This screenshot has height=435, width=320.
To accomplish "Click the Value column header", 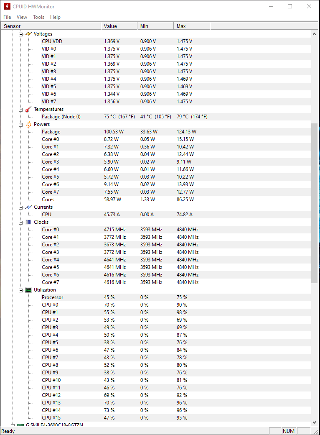I will [x=119, y=26].
